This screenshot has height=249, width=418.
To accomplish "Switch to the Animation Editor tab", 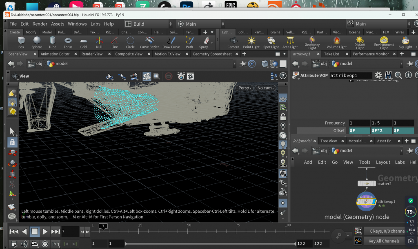I will 55,54.
